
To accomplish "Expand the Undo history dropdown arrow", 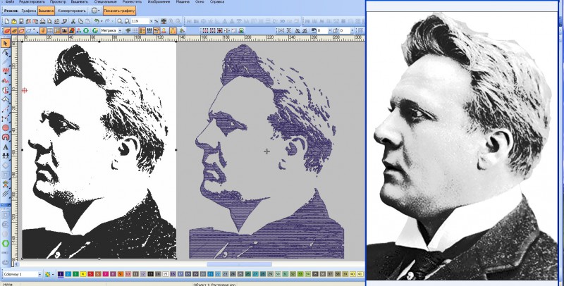I will pos(102,22).
